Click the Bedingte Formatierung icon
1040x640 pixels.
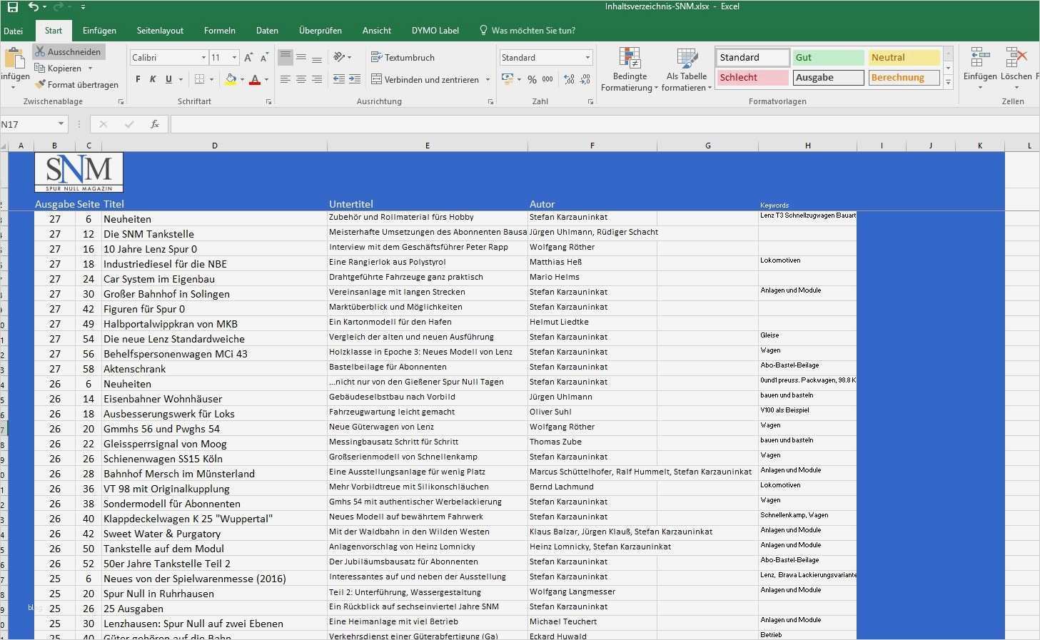pyautogui.click(x=629, y=60)
